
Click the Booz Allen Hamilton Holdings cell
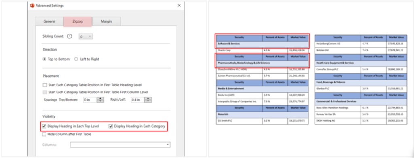(338, 108)
